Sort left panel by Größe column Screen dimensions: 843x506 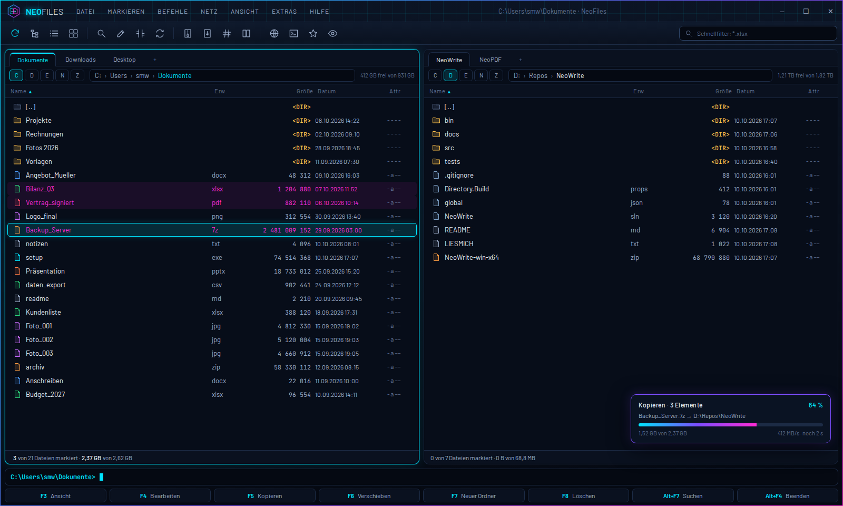tap(305, 91)
